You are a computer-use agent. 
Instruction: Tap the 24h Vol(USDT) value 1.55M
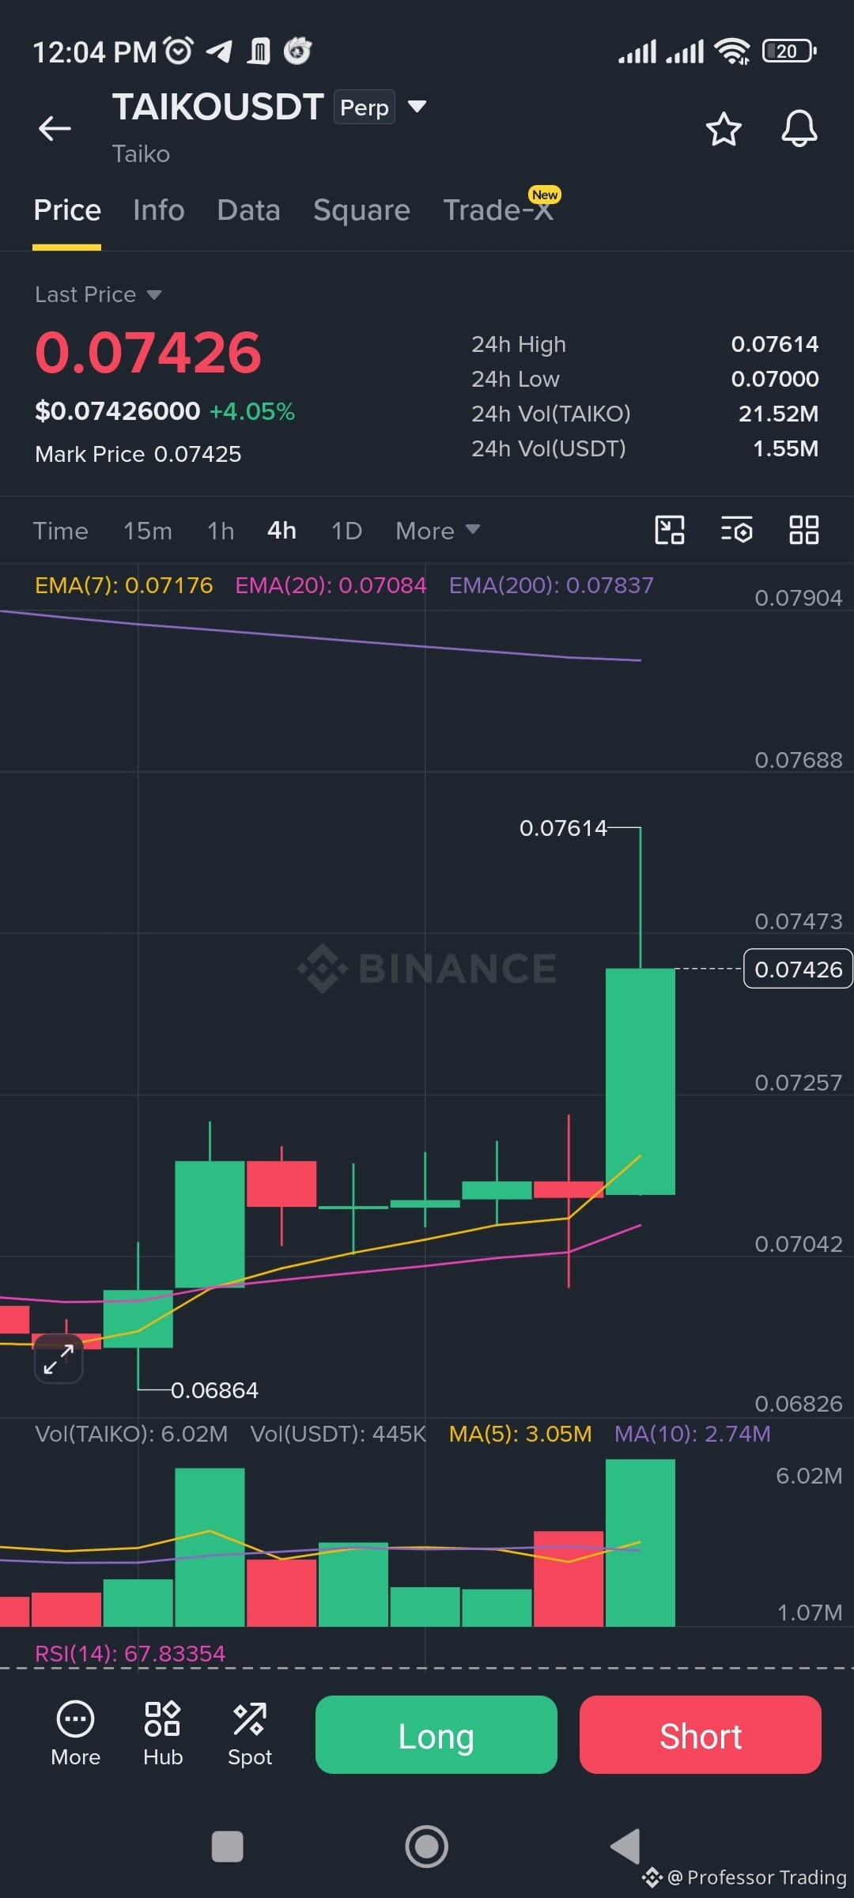coord(786,448)
